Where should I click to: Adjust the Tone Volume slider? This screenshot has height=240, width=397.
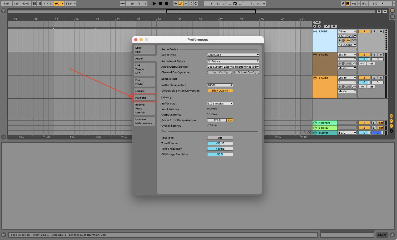[x=220, y=143]
